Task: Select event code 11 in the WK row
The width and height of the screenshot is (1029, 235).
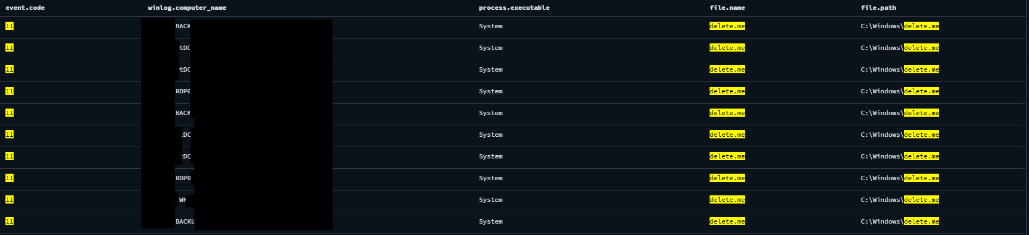Action: point(9,200)
